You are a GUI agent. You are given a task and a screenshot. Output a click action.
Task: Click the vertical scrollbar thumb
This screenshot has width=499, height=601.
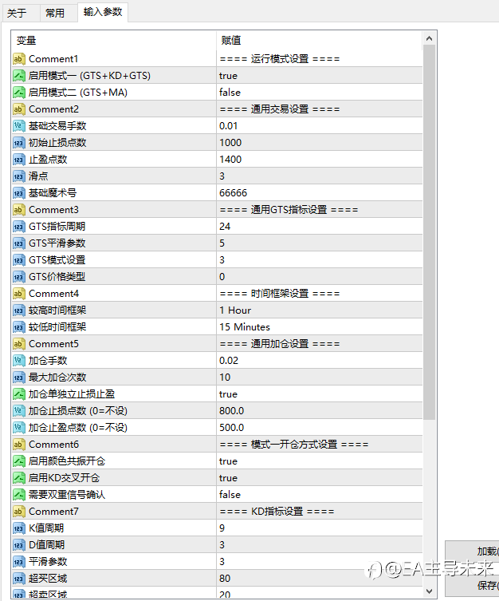(x=430, y=232)
